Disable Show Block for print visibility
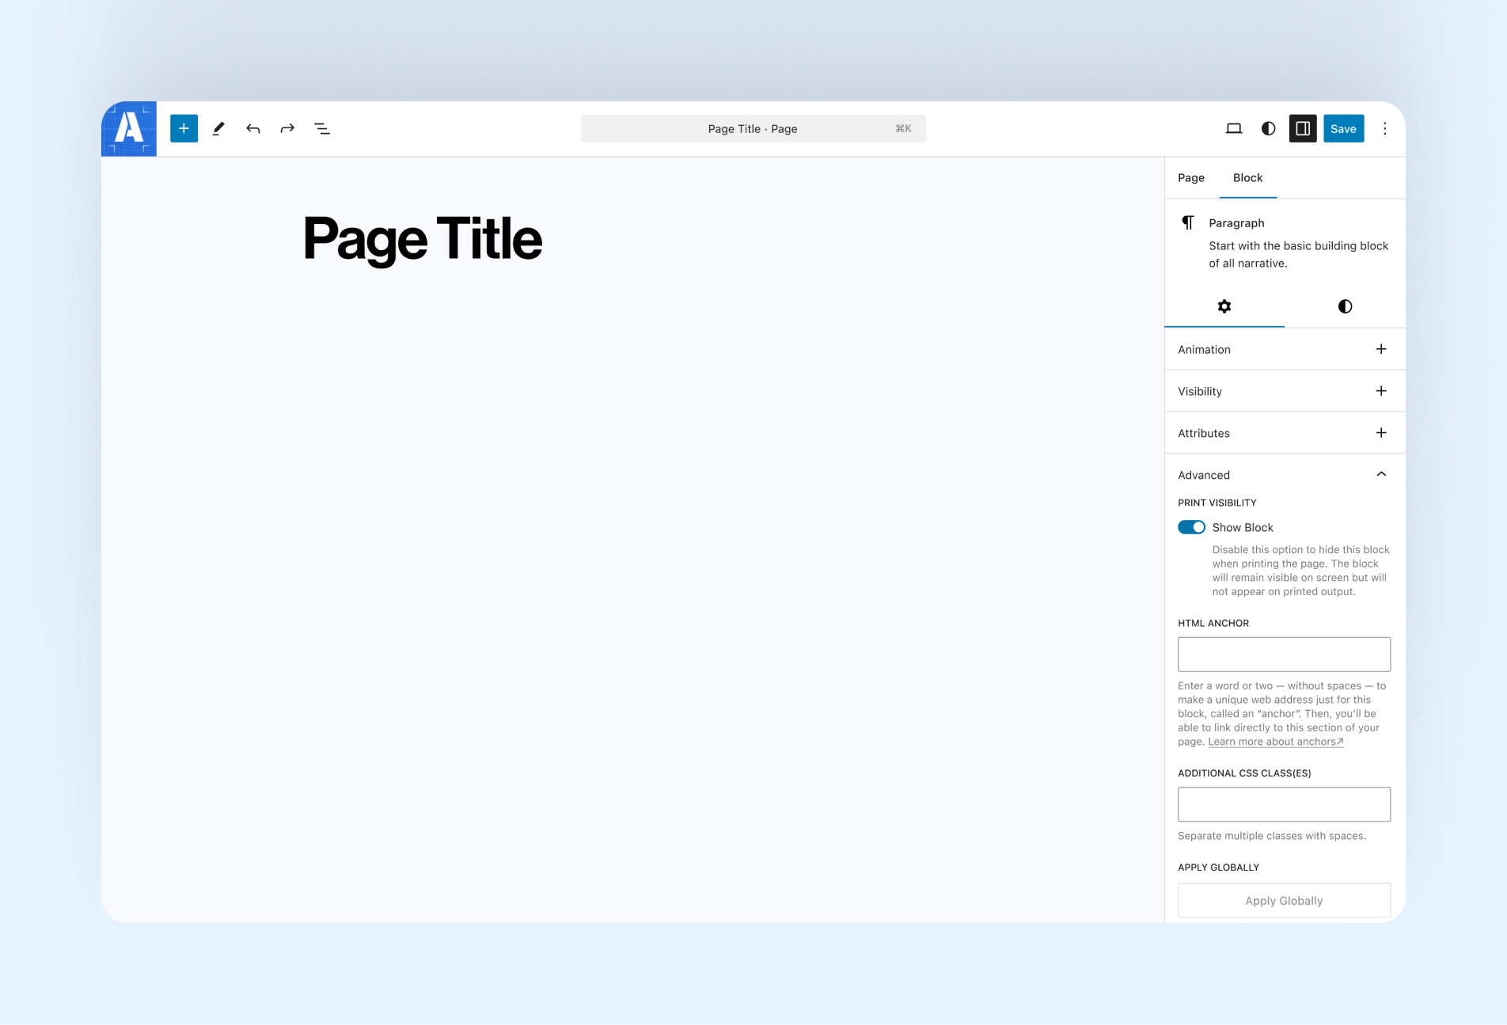Viewport: 1507px width, 1025px height. click(1191, 527)
